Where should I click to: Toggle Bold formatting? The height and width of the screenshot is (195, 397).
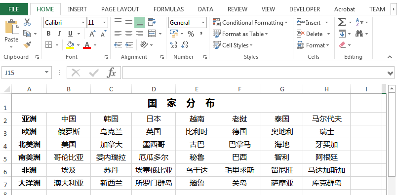coord(48,34)
